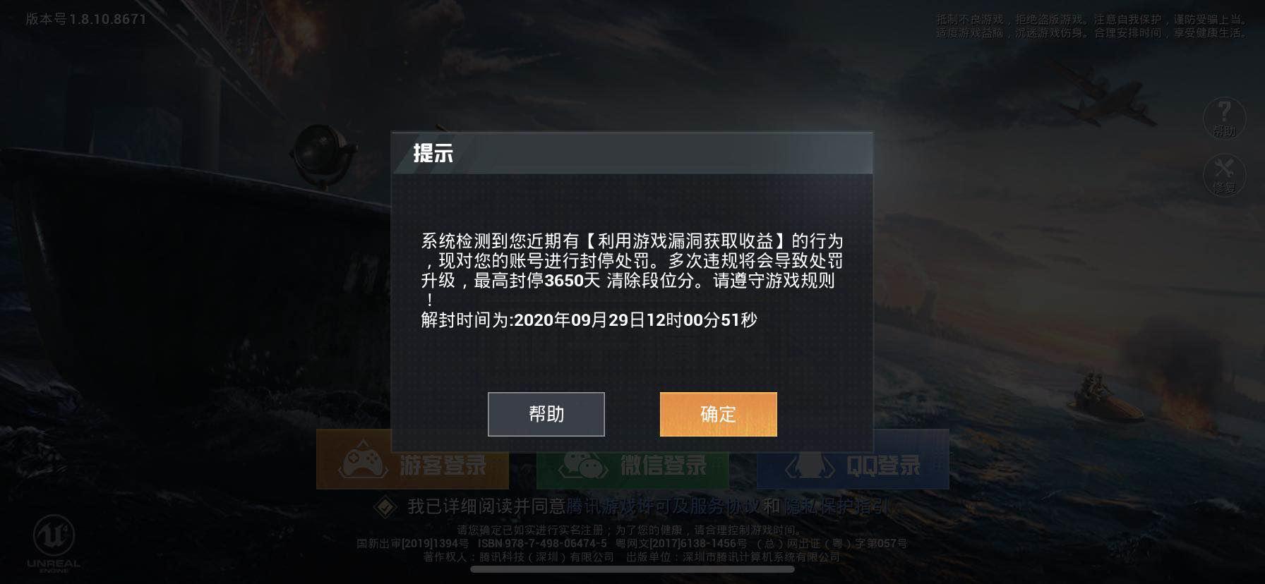Choose the QQ登录 label text
This screenshot has height=584, width=1265.
coord(883,466)
